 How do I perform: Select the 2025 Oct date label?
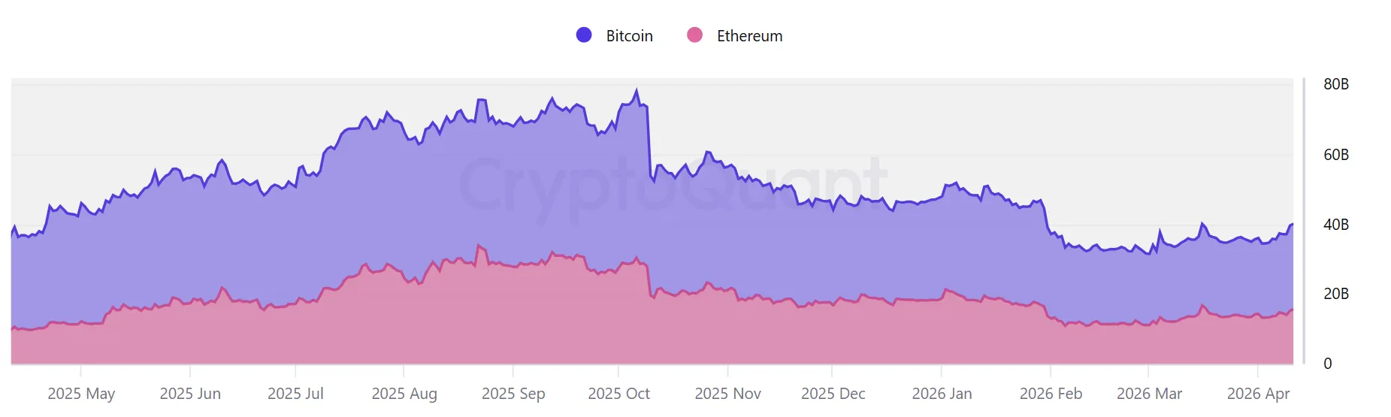click(618, 394)
